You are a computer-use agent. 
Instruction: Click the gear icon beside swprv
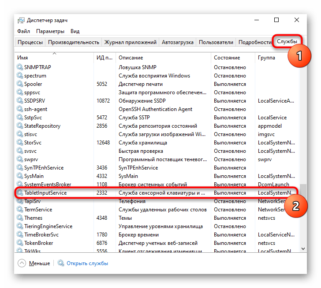click(x=20, y=159)
